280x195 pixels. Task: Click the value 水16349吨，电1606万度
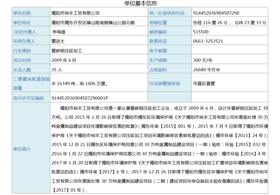click(80, 84)
